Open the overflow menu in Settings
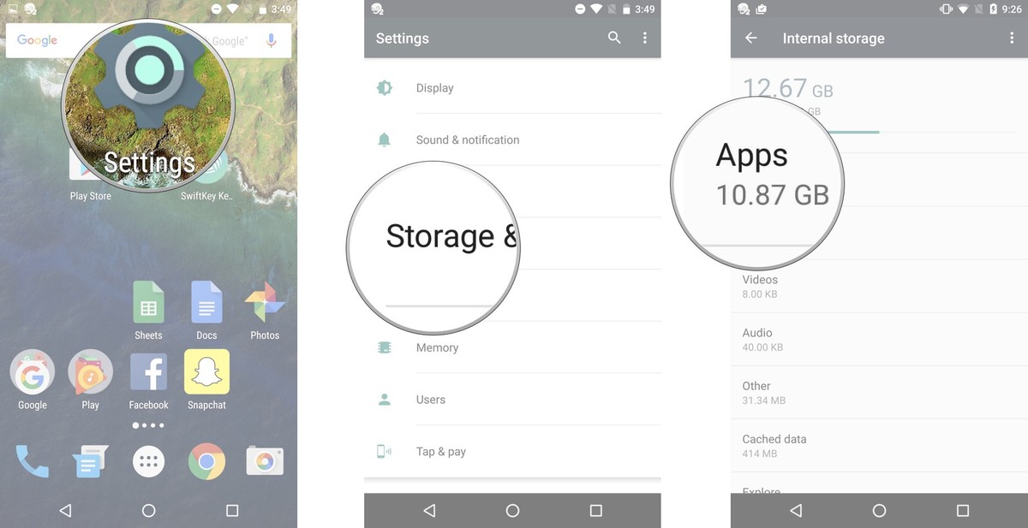1028x528 pixels. (645, 38)
